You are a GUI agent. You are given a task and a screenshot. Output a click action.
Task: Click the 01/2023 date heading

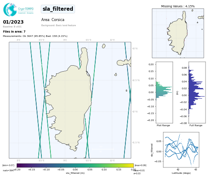coord(13,22)
